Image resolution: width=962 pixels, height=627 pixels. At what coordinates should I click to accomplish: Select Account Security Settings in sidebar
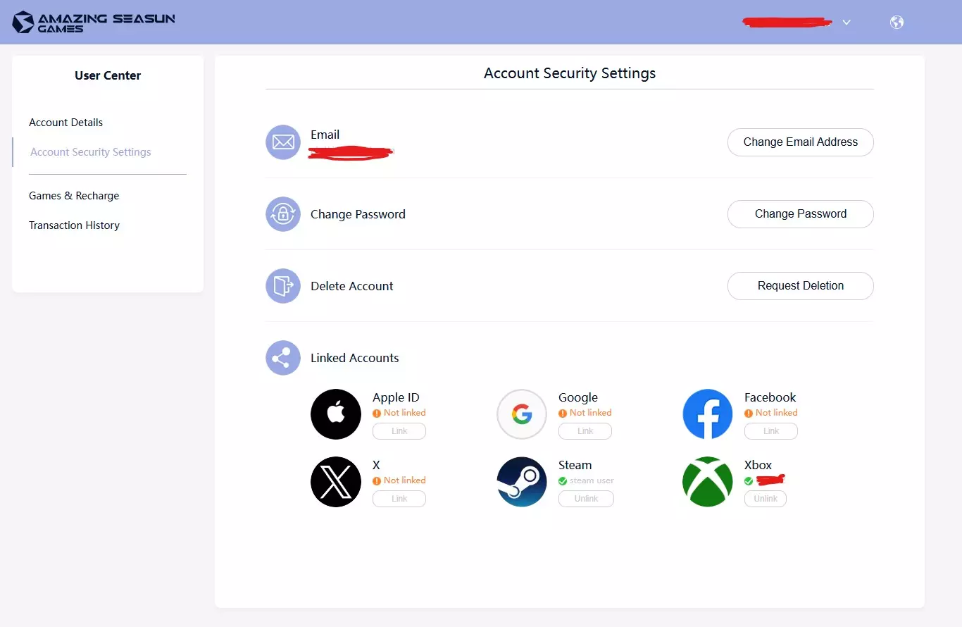91,152
